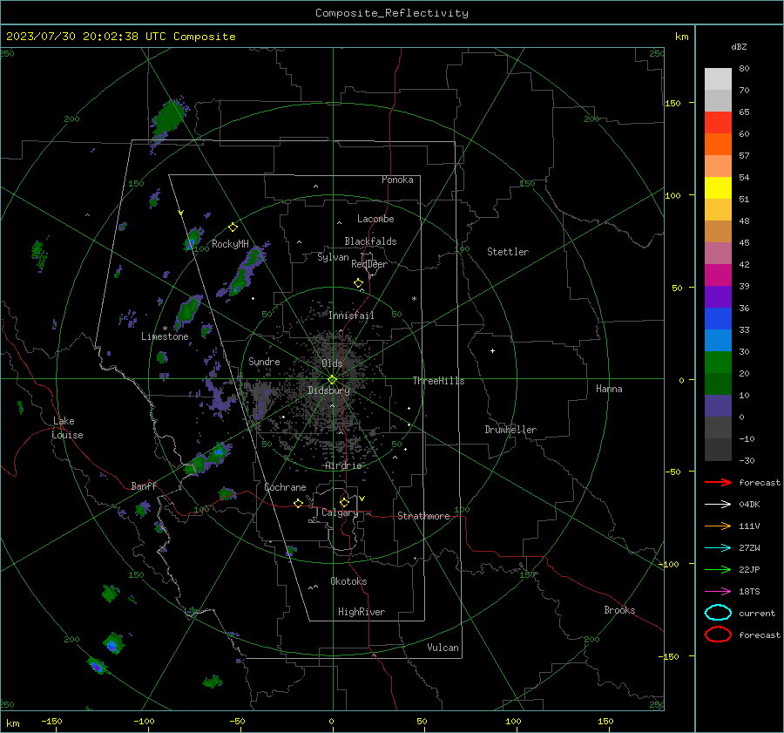The height and width of the screenshot is (733, 784).
Task: Select the Hanna city label
Action: [609, 389]
